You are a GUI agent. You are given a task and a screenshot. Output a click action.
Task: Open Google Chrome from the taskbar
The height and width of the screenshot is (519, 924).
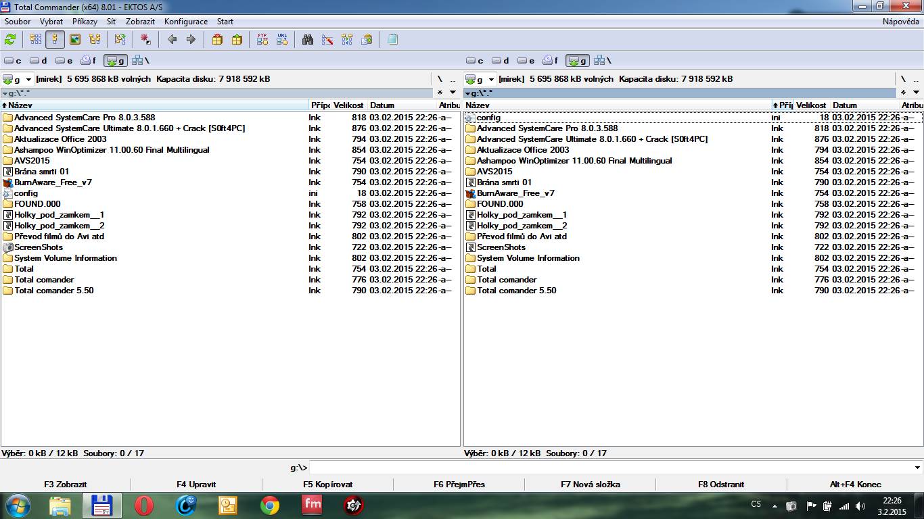pos(270,505)
